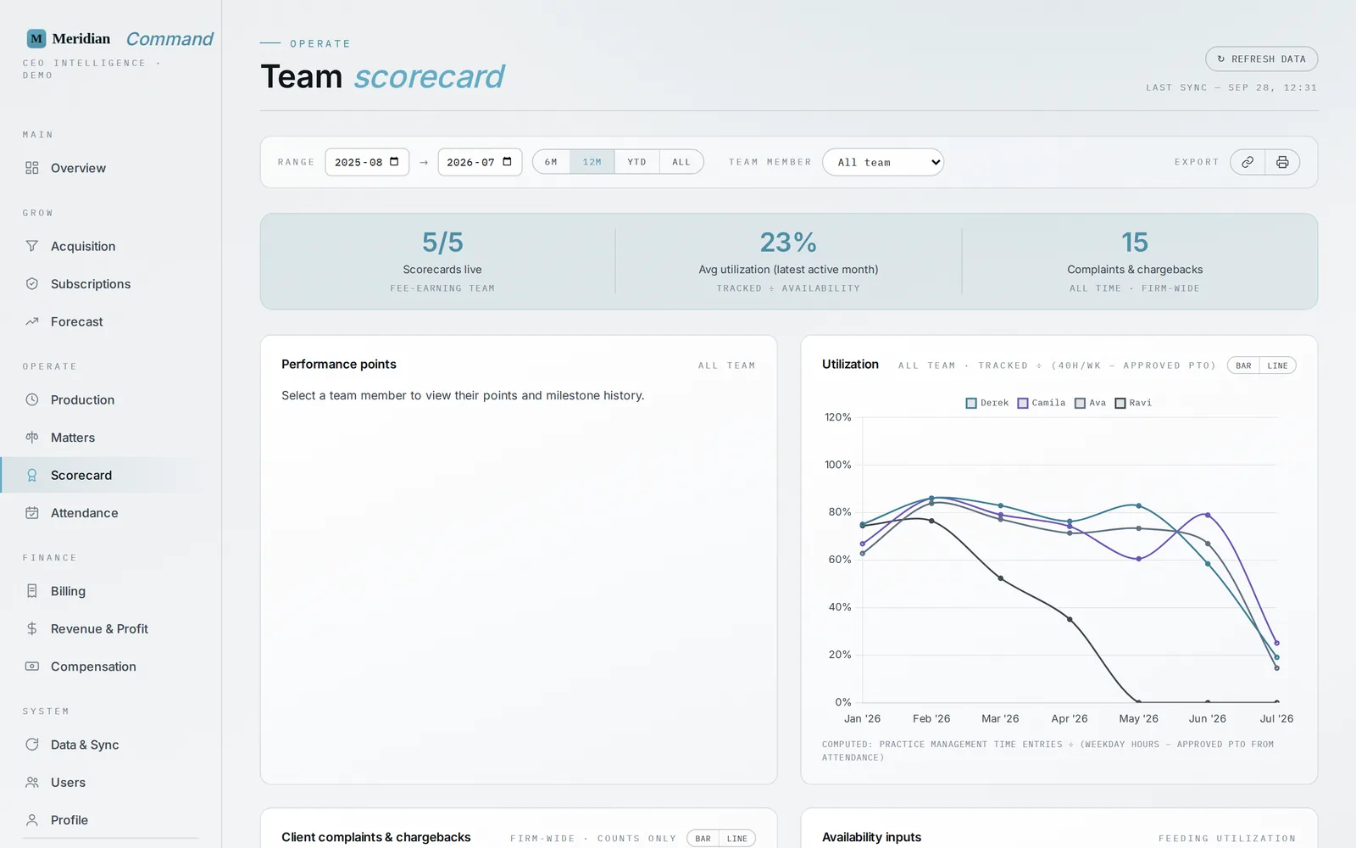1356x848 pixels.
Task: Open Overview via its grid icon
Action: (x=32, y=168)
